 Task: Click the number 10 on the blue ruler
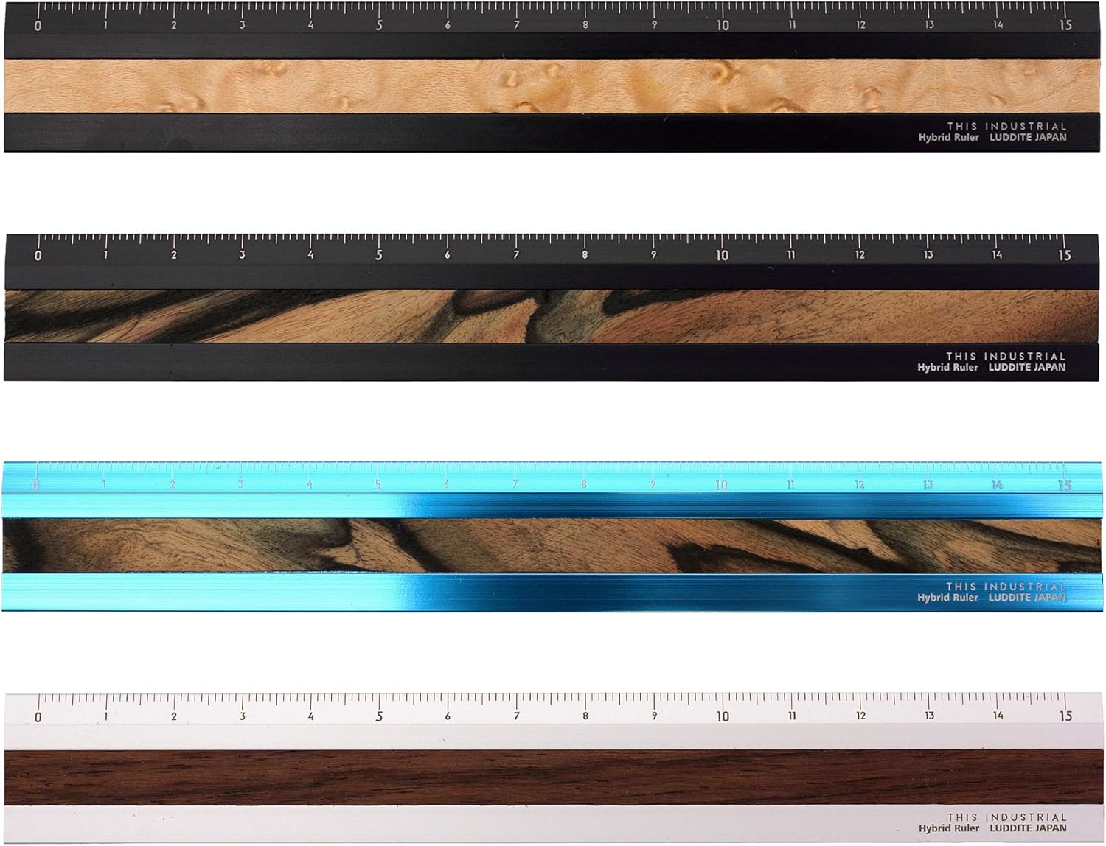(721, 485)
